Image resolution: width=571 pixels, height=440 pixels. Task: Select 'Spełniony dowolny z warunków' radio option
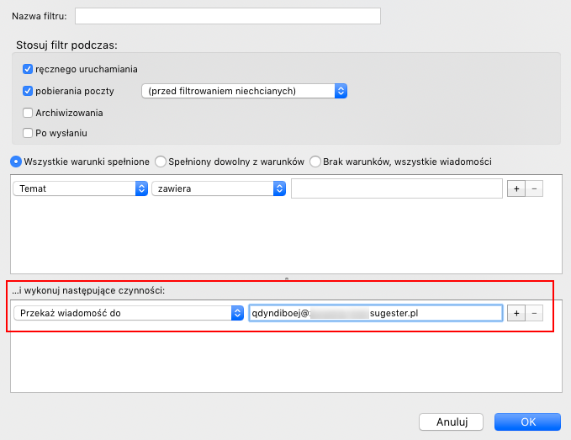[x=161, y=161]
